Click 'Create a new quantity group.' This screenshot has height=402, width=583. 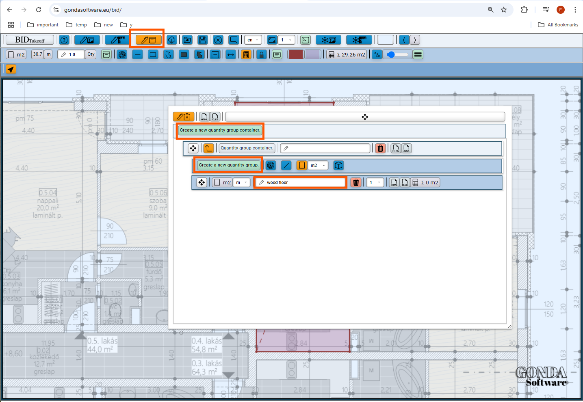click(228, 165)
